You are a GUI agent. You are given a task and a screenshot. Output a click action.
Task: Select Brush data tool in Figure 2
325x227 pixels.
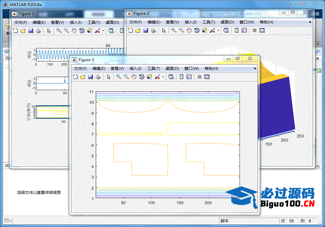coord(212,30)
